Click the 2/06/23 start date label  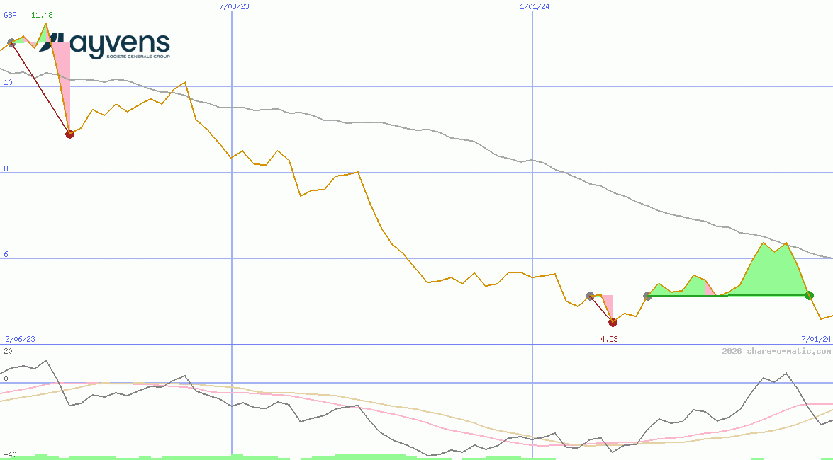20,339
